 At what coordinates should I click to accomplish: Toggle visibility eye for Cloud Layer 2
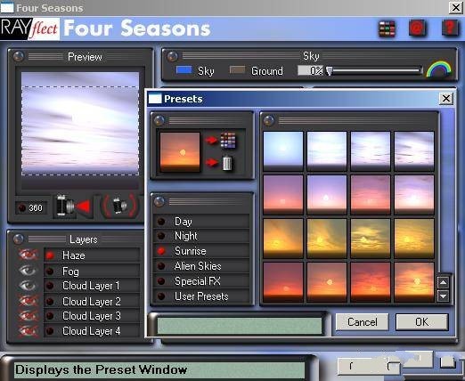[x=28, y=301]
